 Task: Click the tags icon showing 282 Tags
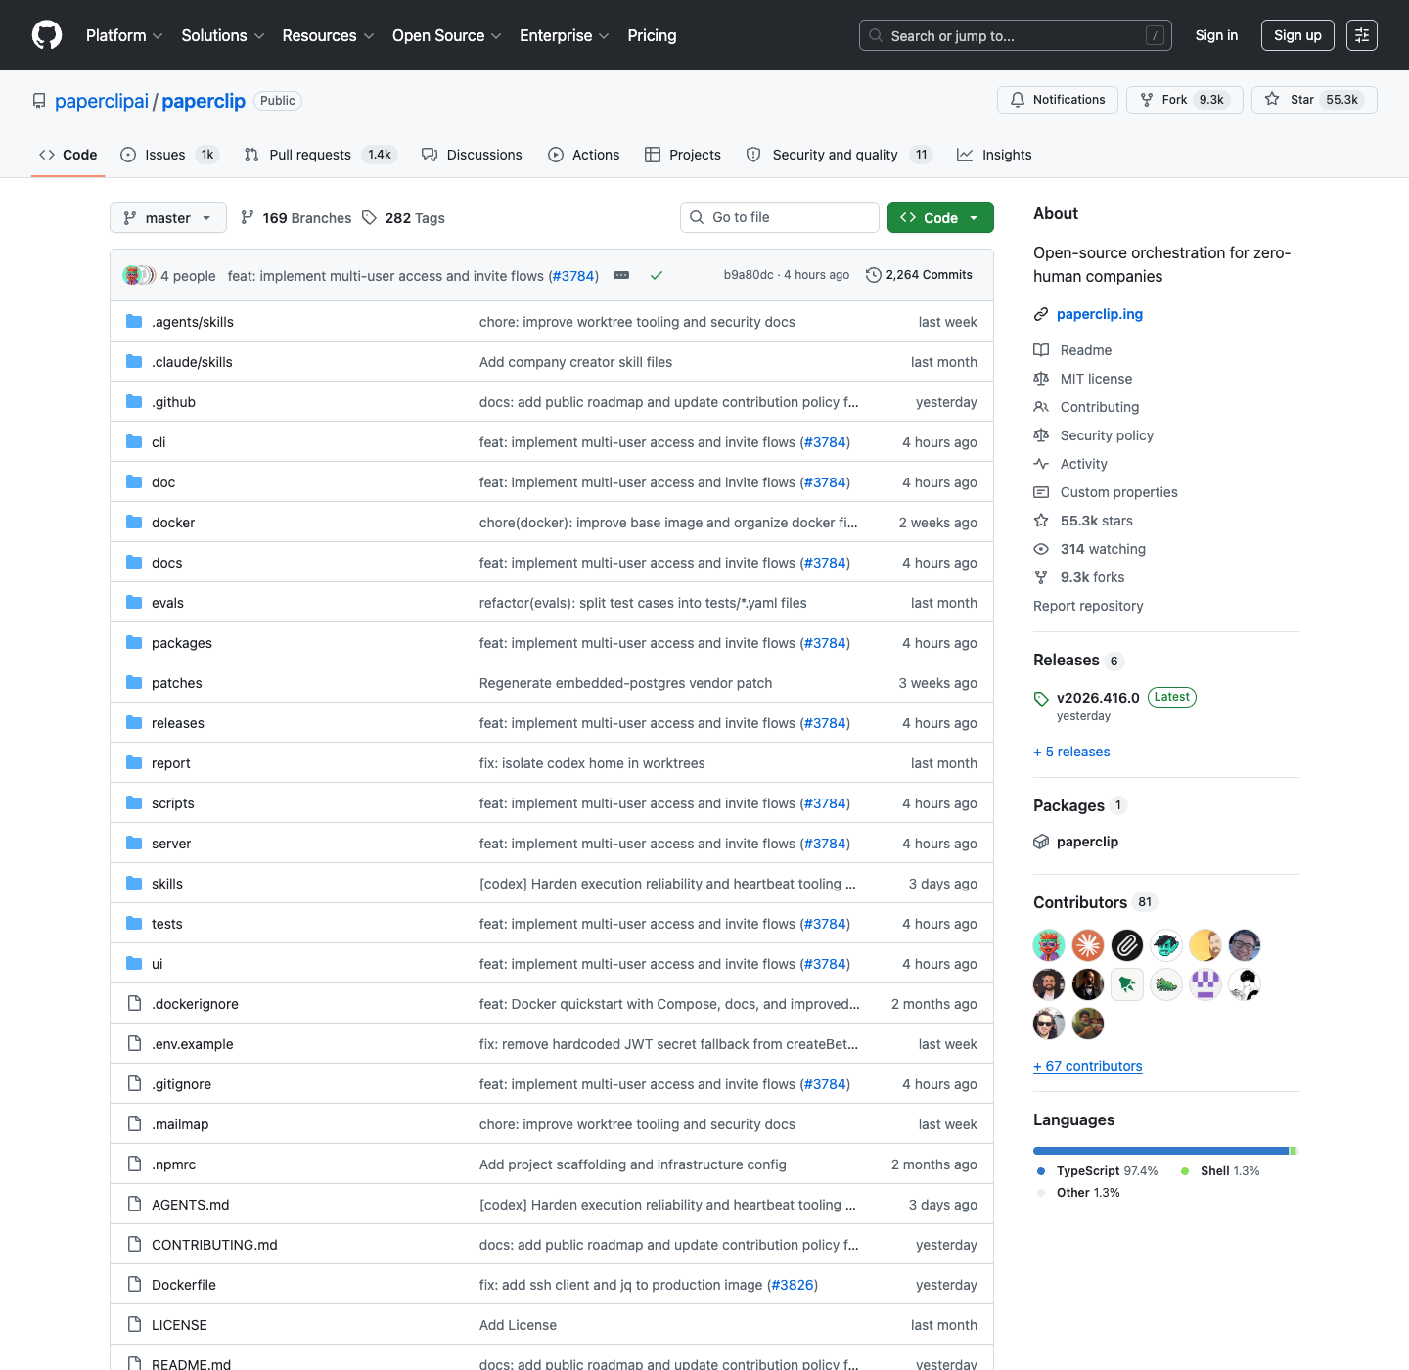pos(370,218)
